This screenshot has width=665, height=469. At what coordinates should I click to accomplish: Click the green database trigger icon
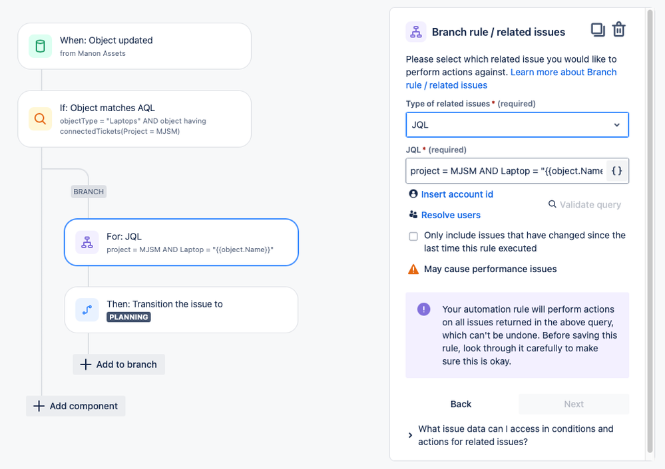tap(41, 46)
